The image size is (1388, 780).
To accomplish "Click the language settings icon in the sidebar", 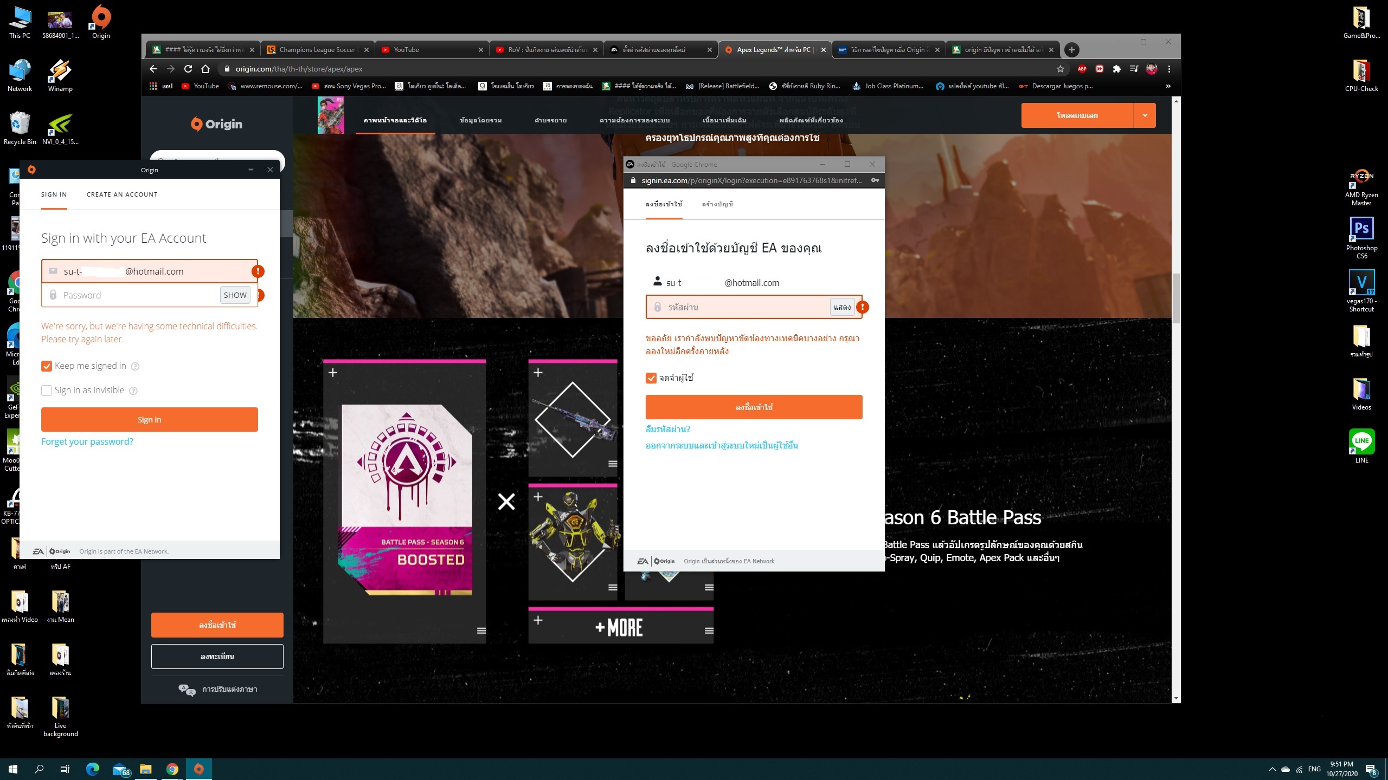I will coord(187,690).
